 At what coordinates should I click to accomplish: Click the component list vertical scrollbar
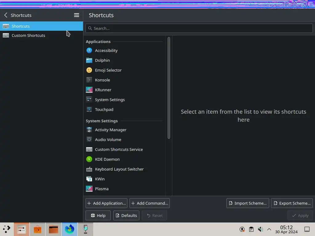[169, 88]
